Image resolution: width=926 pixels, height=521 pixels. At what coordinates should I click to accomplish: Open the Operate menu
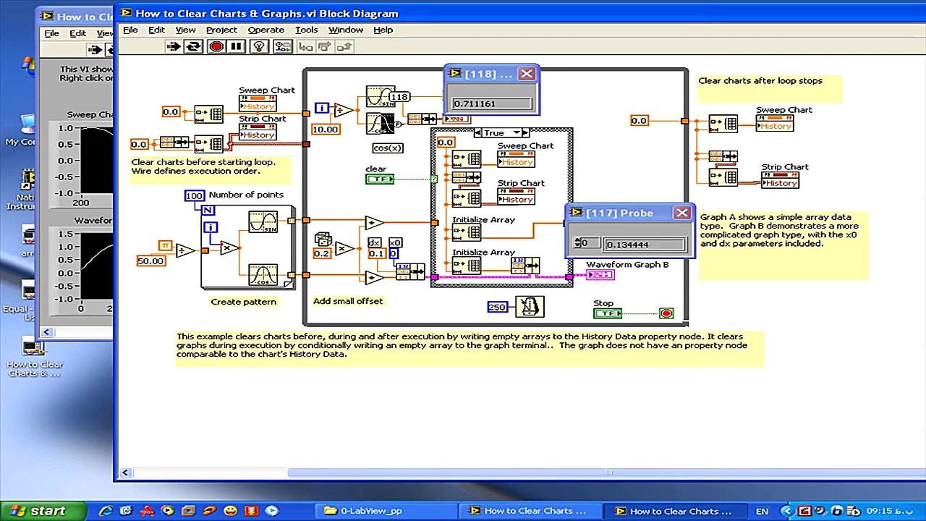tap(266, 30)
